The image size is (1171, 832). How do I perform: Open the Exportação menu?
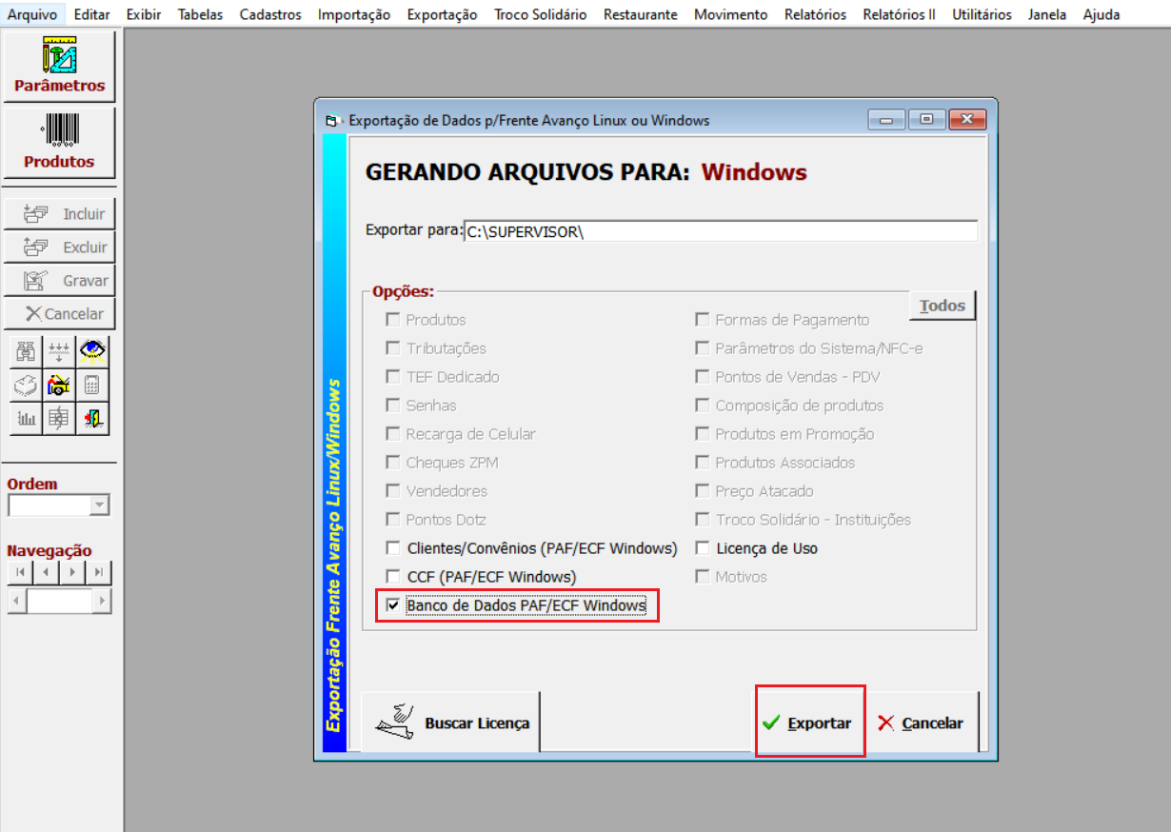pyautogui.click(x=442, y=14)
